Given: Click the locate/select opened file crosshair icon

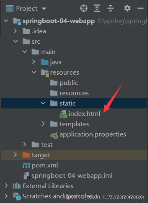Looking at the screenshot, I should [84, 8].
